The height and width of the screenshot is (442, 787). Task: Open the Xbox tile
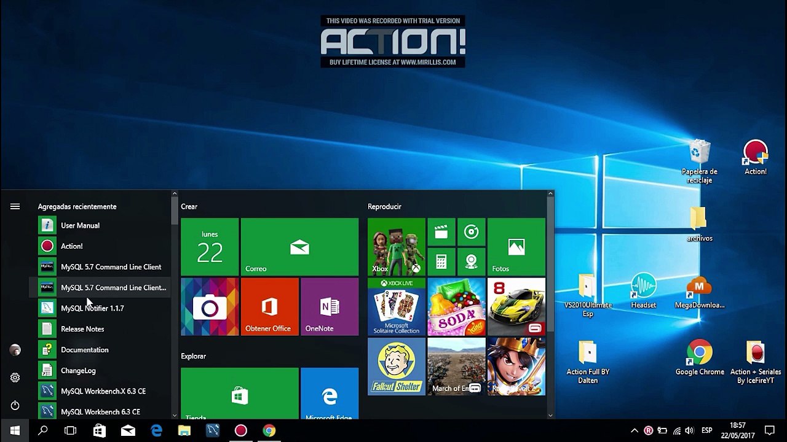397,247
